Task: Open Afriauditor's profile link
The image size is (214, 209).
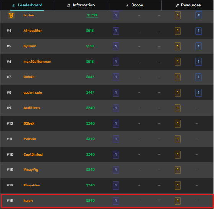Action: [x=33, y=31]
